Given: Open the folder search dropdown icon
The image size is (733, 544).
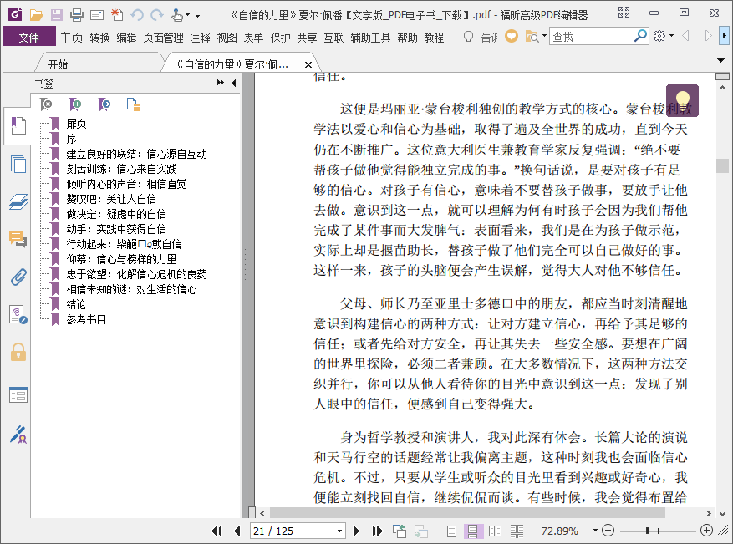Looking at the screenshot, I should tap(536, 37).
